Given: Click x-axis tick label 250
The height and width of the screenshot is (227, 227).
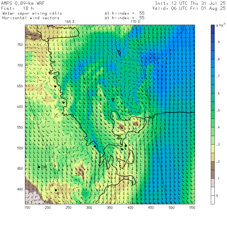Looking at the screenshot, I should point(68,208).
